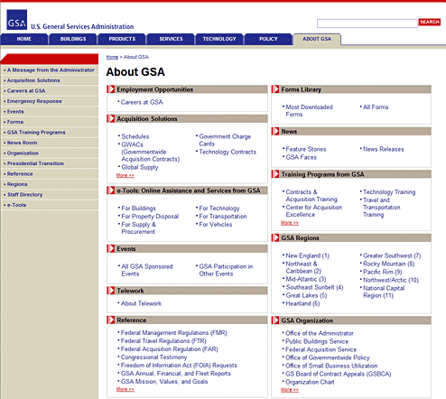Go to Forms in the sidebar
The image size is (446, 399).
tap(15, 122)
